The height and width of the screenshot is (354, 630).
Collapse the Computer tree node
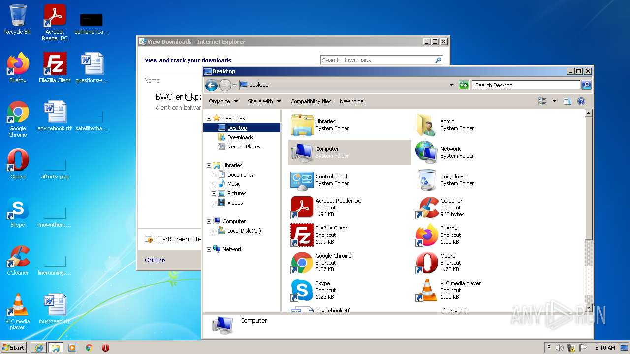[209, 221]
